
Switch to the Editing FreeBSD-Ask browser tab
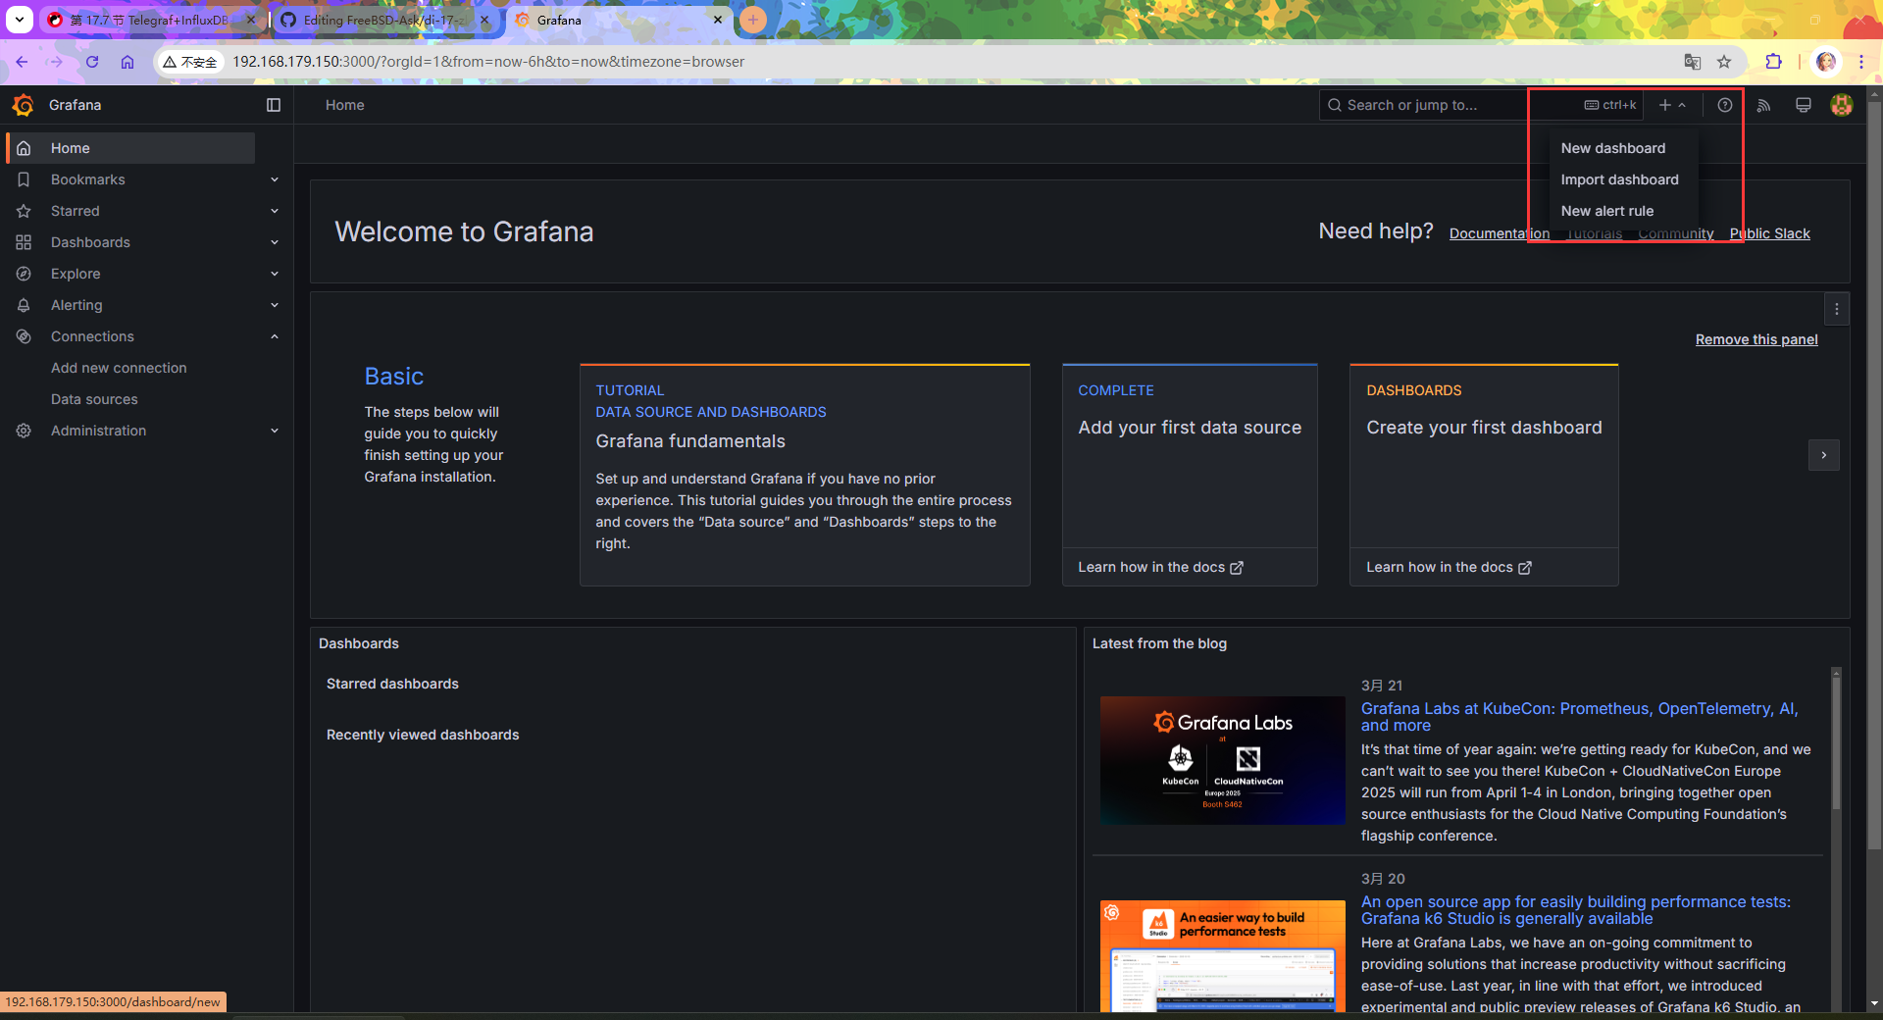pos(383,20)
